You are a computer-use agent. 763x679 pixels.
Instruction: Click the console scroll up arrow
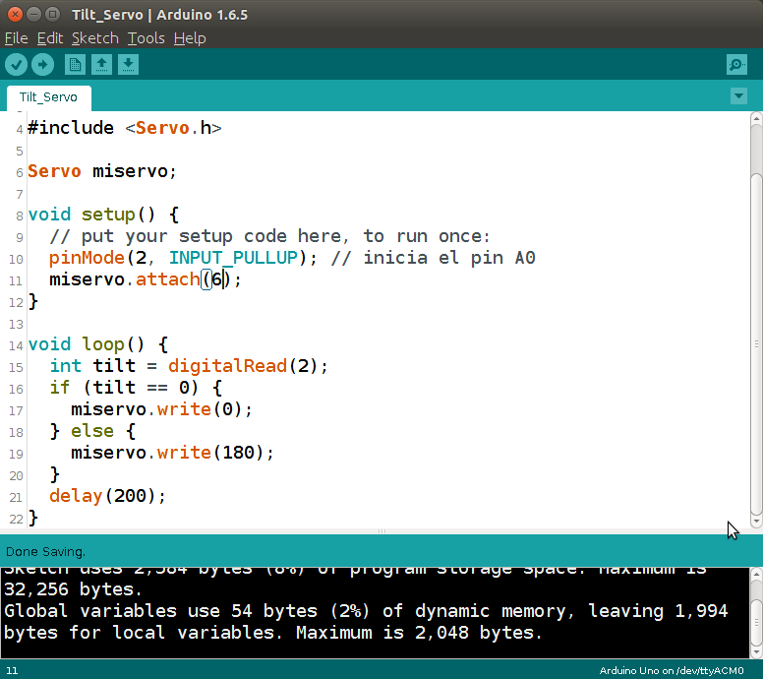point(756,575)
